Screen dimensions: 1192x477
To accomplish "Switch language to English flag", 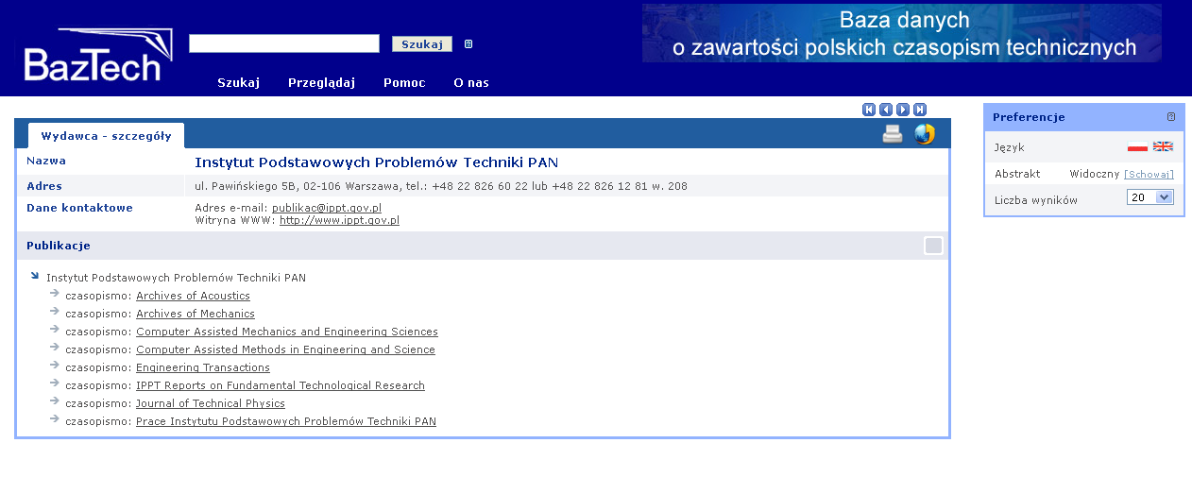I will click(x=1163, y=146).
